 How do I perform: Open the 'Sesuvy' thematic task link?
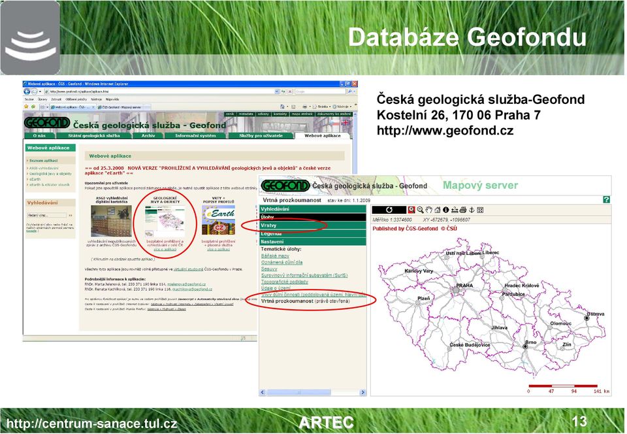pyautogui.click(x=269, y=269)
